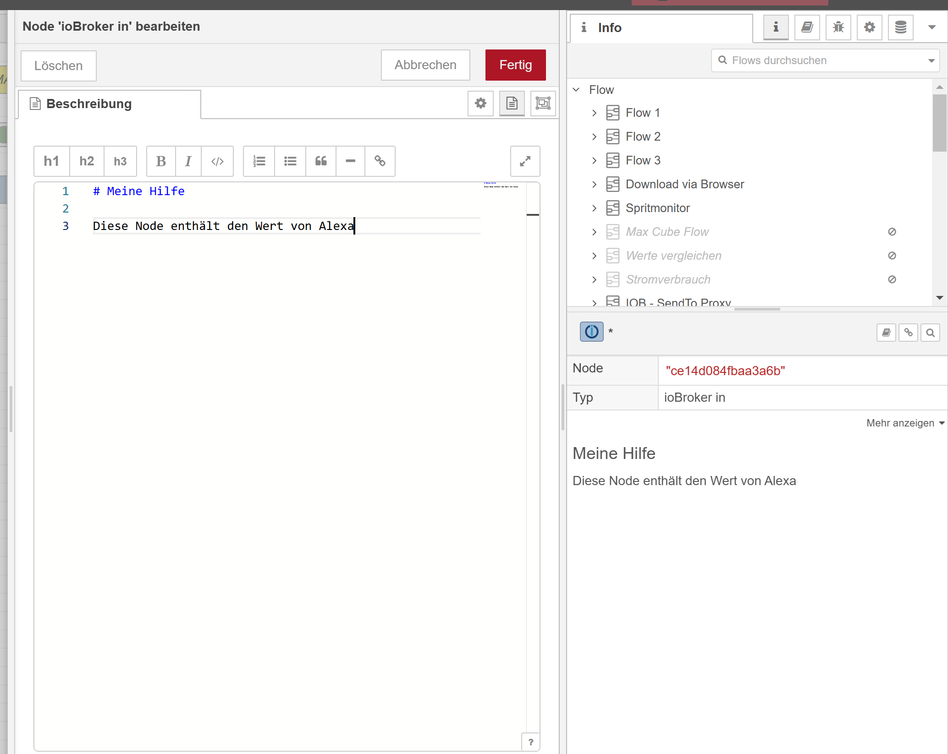Expand details with Mehr anzeigen

905,423
